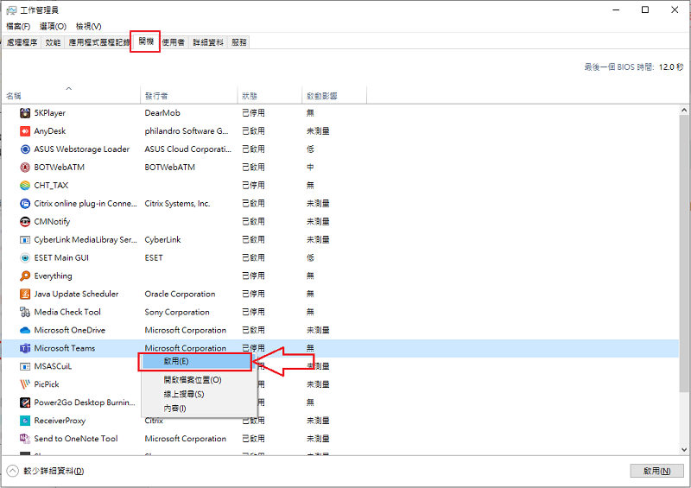Click Oracle Corporation publisher cell

coord(180,294)
